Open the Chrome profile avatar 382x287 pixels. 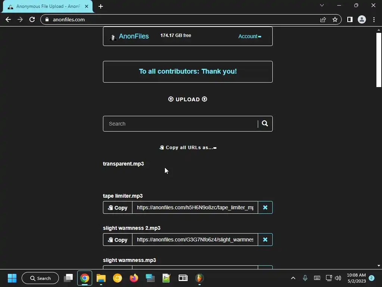coord(362,19)
